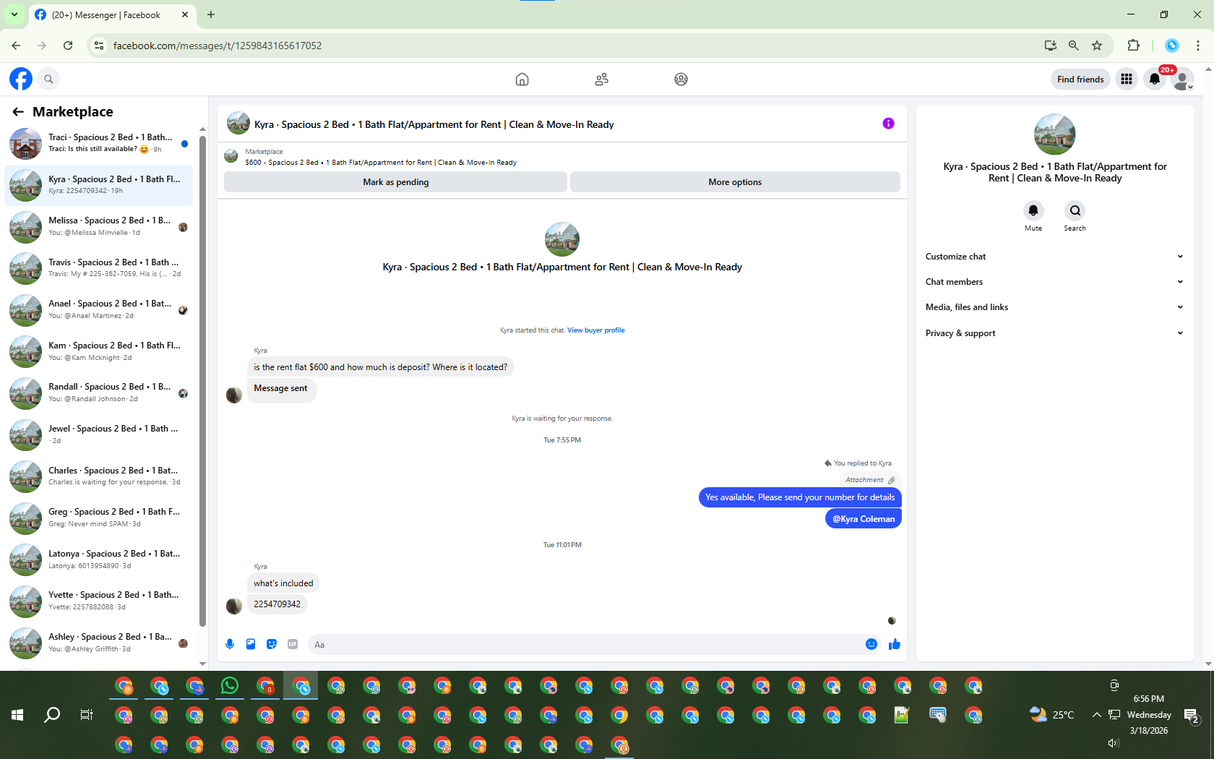Open conversation information purple icon
Image resolution: width=1214 pixels, height=759 pixels.
pyautogui.click(x=888, y=124)
